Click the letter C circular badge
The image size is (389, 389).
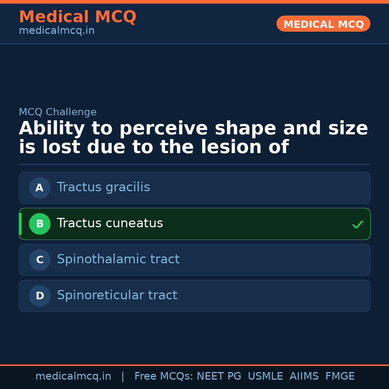coord(40,260)
